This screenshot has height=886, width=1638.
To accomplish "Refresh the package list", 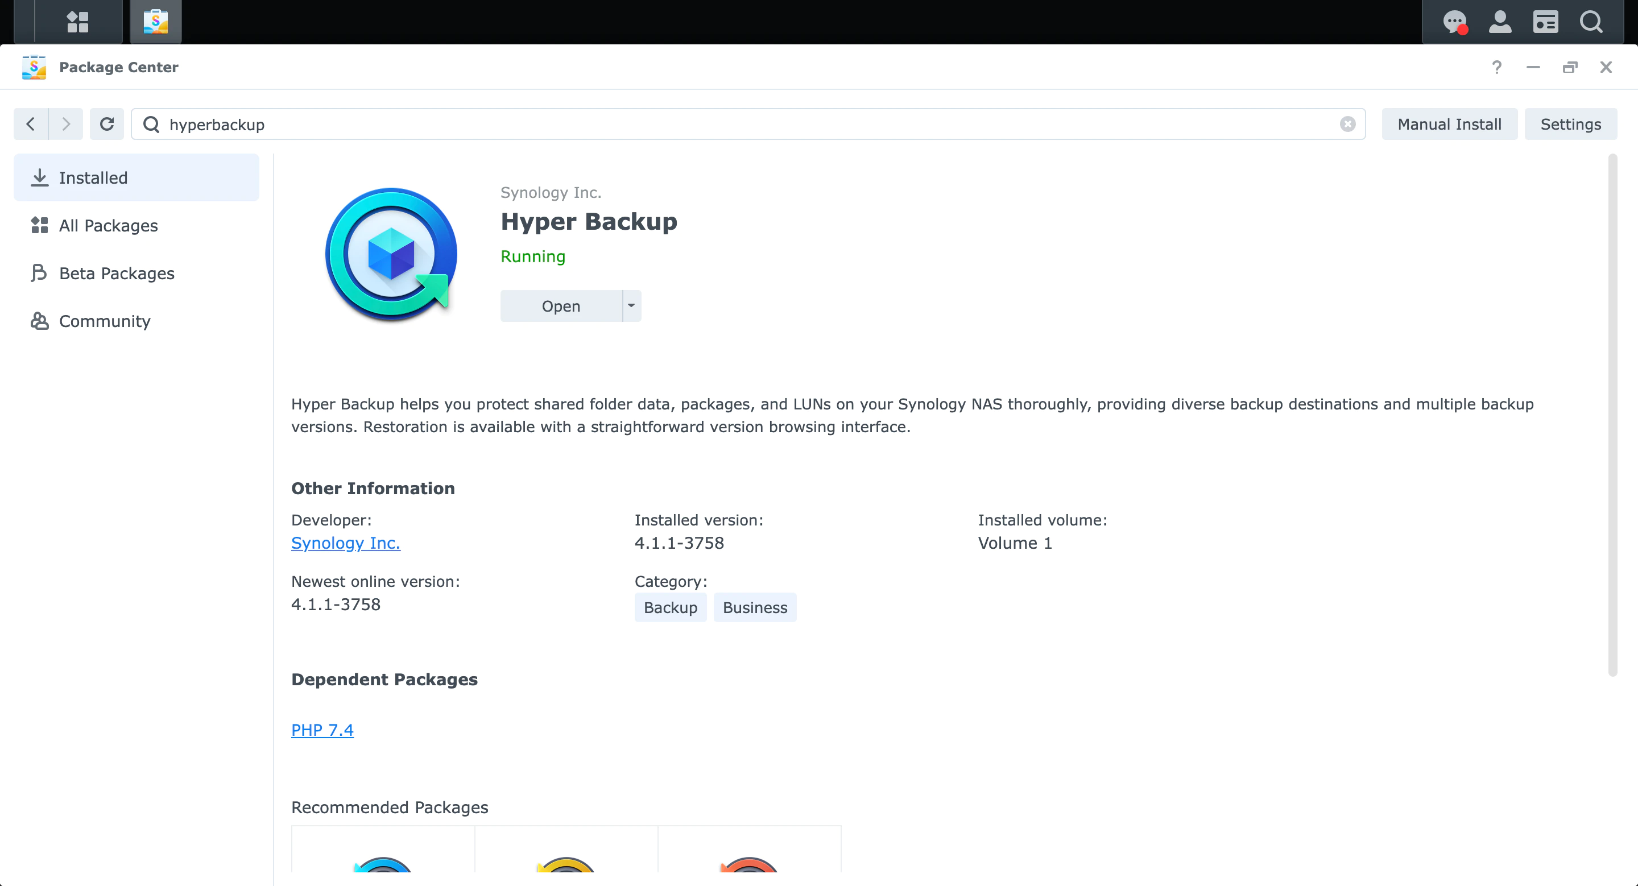I will 107,124.
